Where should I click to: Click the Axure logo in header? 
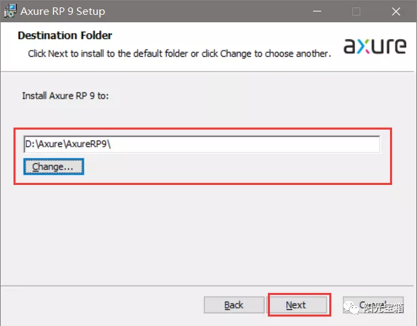click(x=375, y=45)
